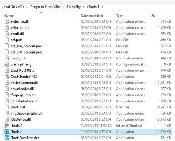Expand chevron after ThinkSky breadcrumb
Image resolution: width=175 pixels, height=141 pixels.
point(84,7)
